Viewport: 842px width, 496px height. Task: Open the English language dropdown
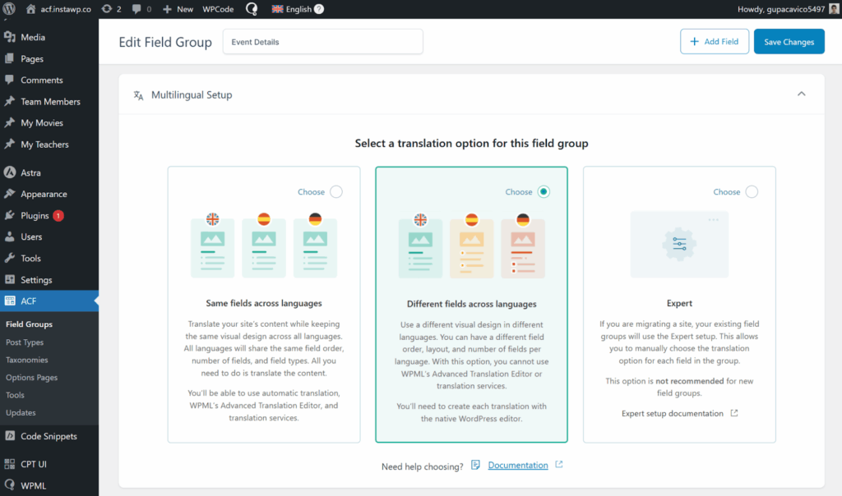point(298,9)
